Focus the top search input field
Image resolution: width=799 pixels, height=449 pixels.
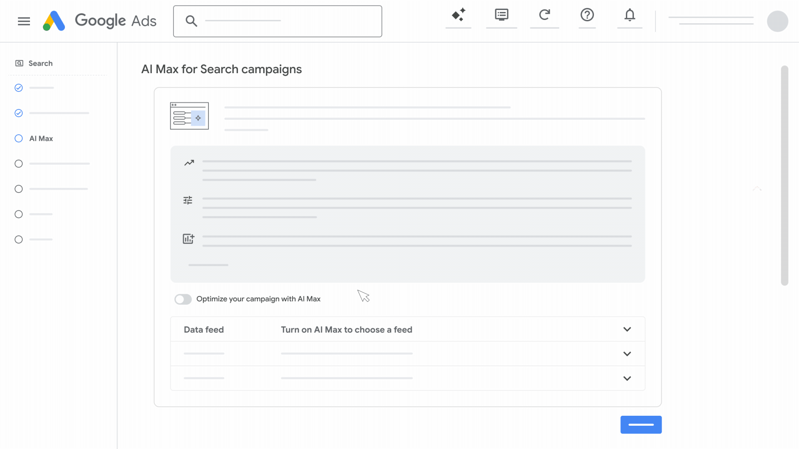pos(278,21)
